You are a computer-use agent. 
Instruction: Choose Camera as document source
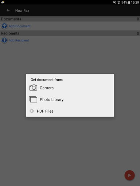point(47,88)
